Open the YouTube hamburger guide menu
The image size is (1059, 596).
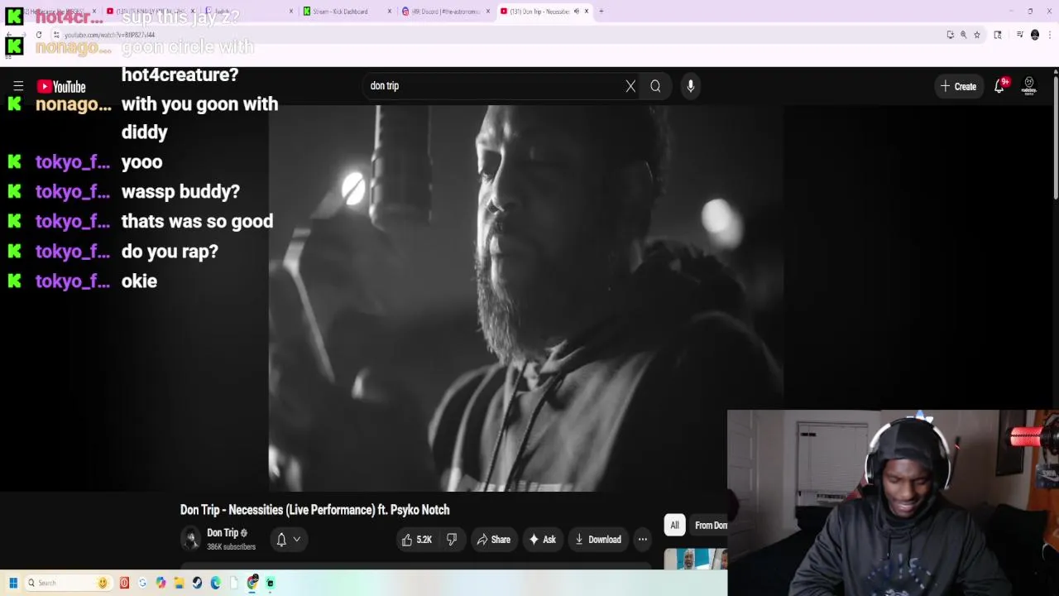18,86
